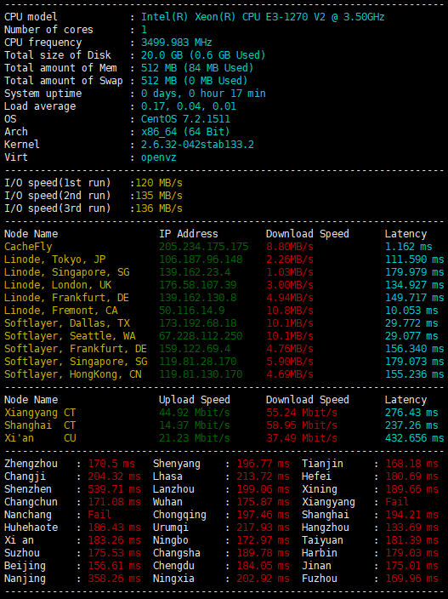This screenshot has width=448, height=599.
Task: Select the Changji ping 204.32 ms
Action: click(115, 476)
